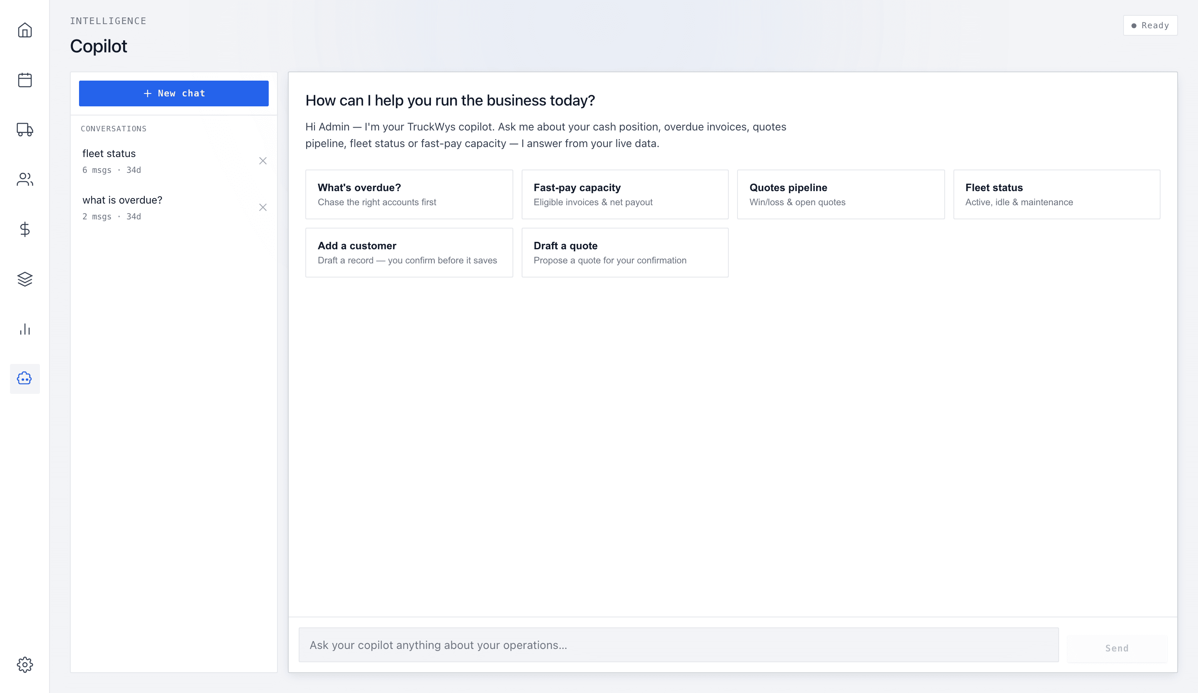View the bar chart analytics icon

[x=25, y=329]
